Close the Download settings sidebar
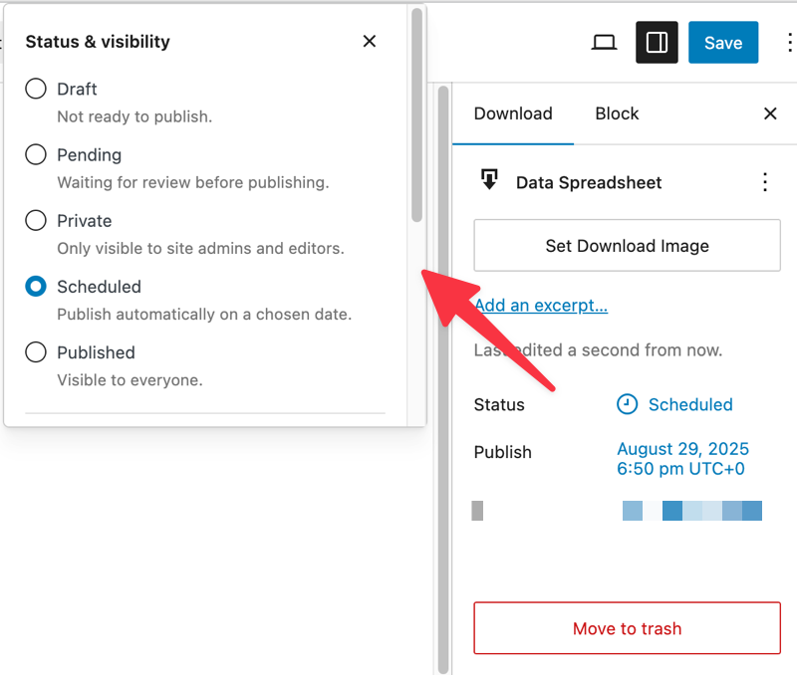The width and height of the screenshot is (797, 675). tap(770, 113)
